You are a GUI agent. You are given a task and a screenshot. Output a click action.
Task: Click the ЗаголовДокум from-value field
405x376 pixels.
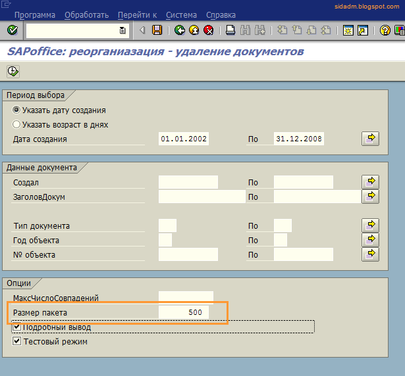click(x=202, y=197)
